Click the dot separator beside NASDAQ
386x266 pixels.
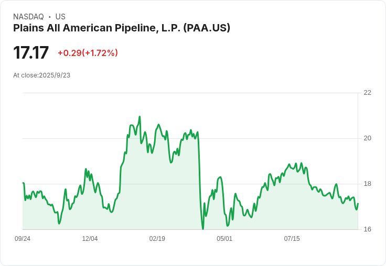pyautogui.click(x=49, y=17)
